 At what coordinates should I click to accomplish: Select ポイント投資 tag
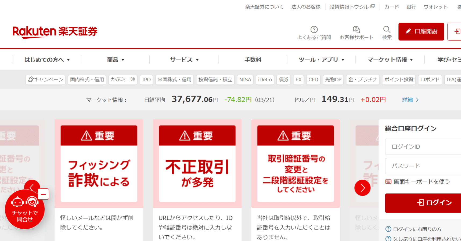coord(399,80)
